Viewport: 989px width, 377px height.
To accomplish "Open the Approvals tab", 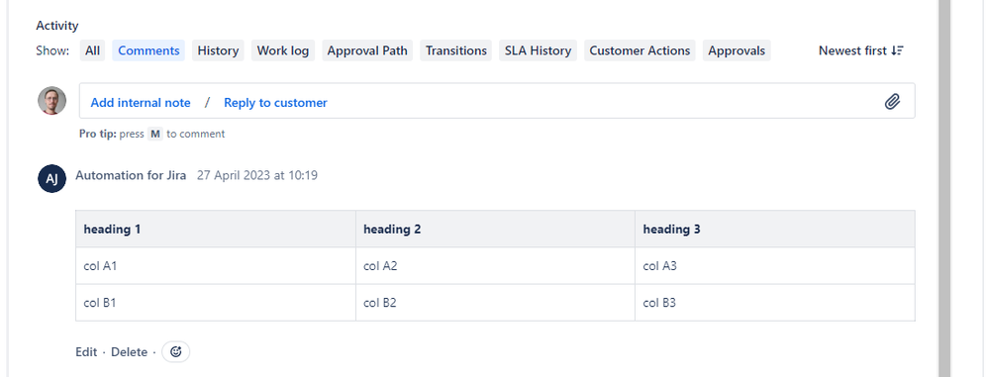I will pyautogui.click(x=737, y=50).
